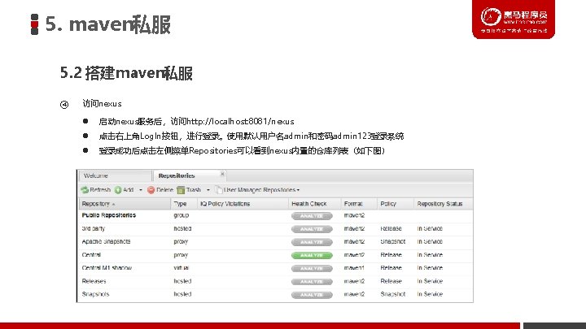Select the Central repository name

pyautogui.click(x=91, y=255)
